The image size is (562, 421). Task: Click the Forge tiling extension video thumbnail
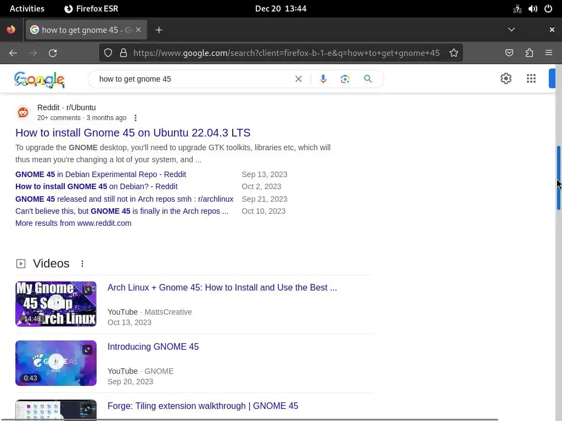pyautogui.click(x=56, y=409)
